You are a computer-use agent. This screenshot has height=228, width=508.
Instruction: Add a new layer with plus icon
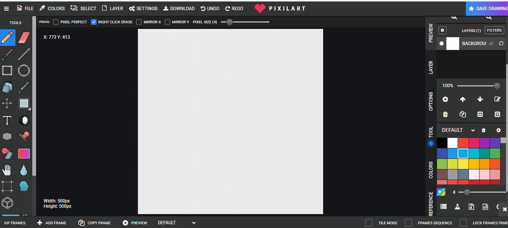pyautogui.click(x=445, y=99)
